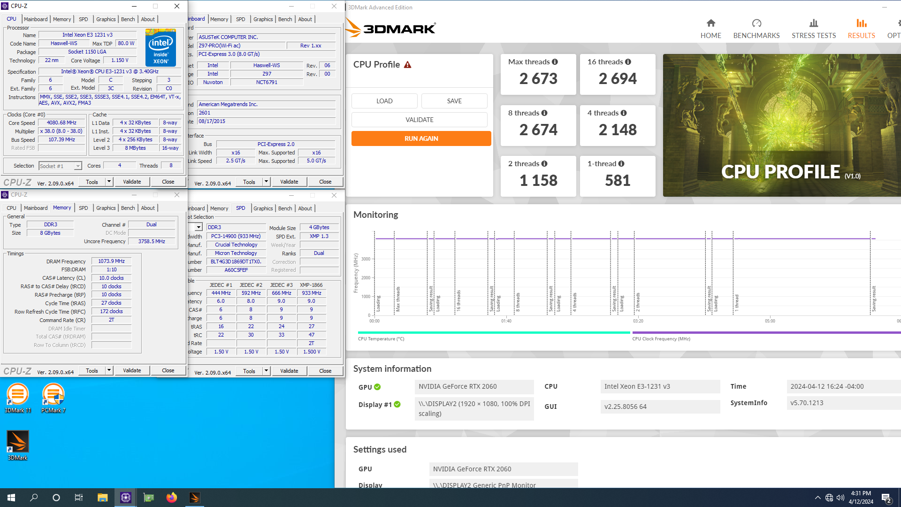Click info icon next to 4 threads
The image size is (901, 507).
pos(624,113)
